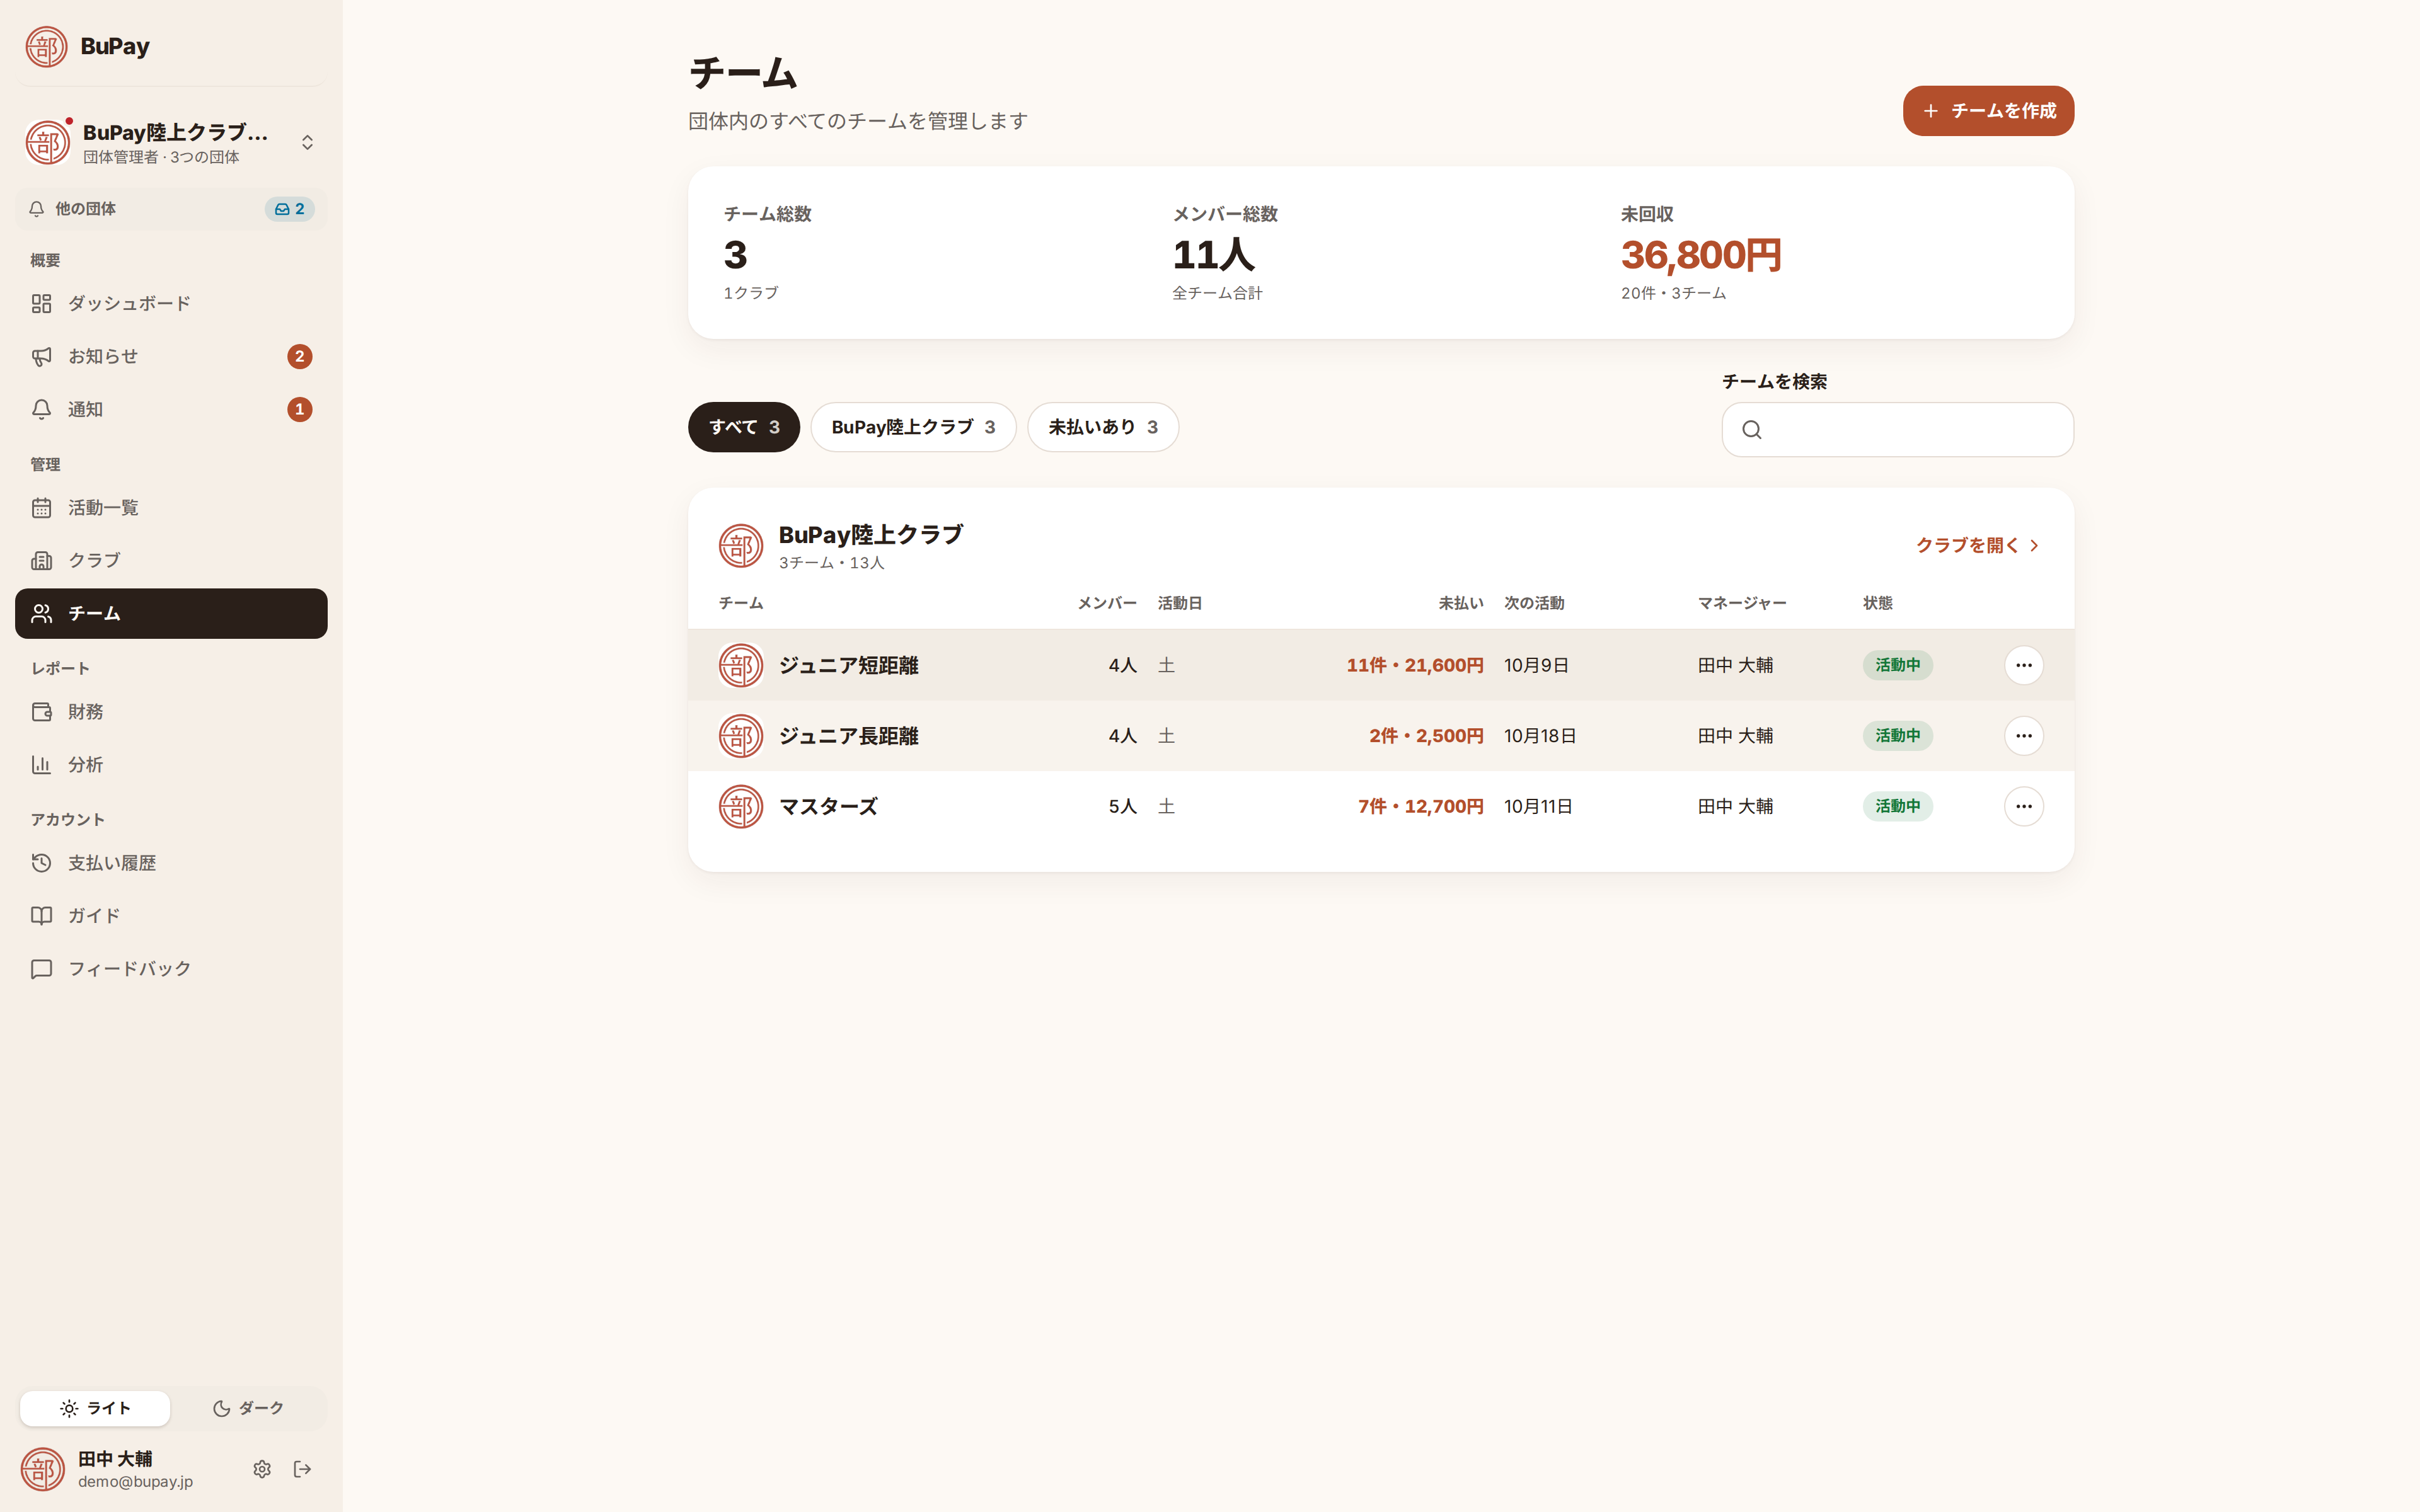Switch to ライト light theme
The width and height of the screenshot is (2420, 1512).
pos(95,1408)
